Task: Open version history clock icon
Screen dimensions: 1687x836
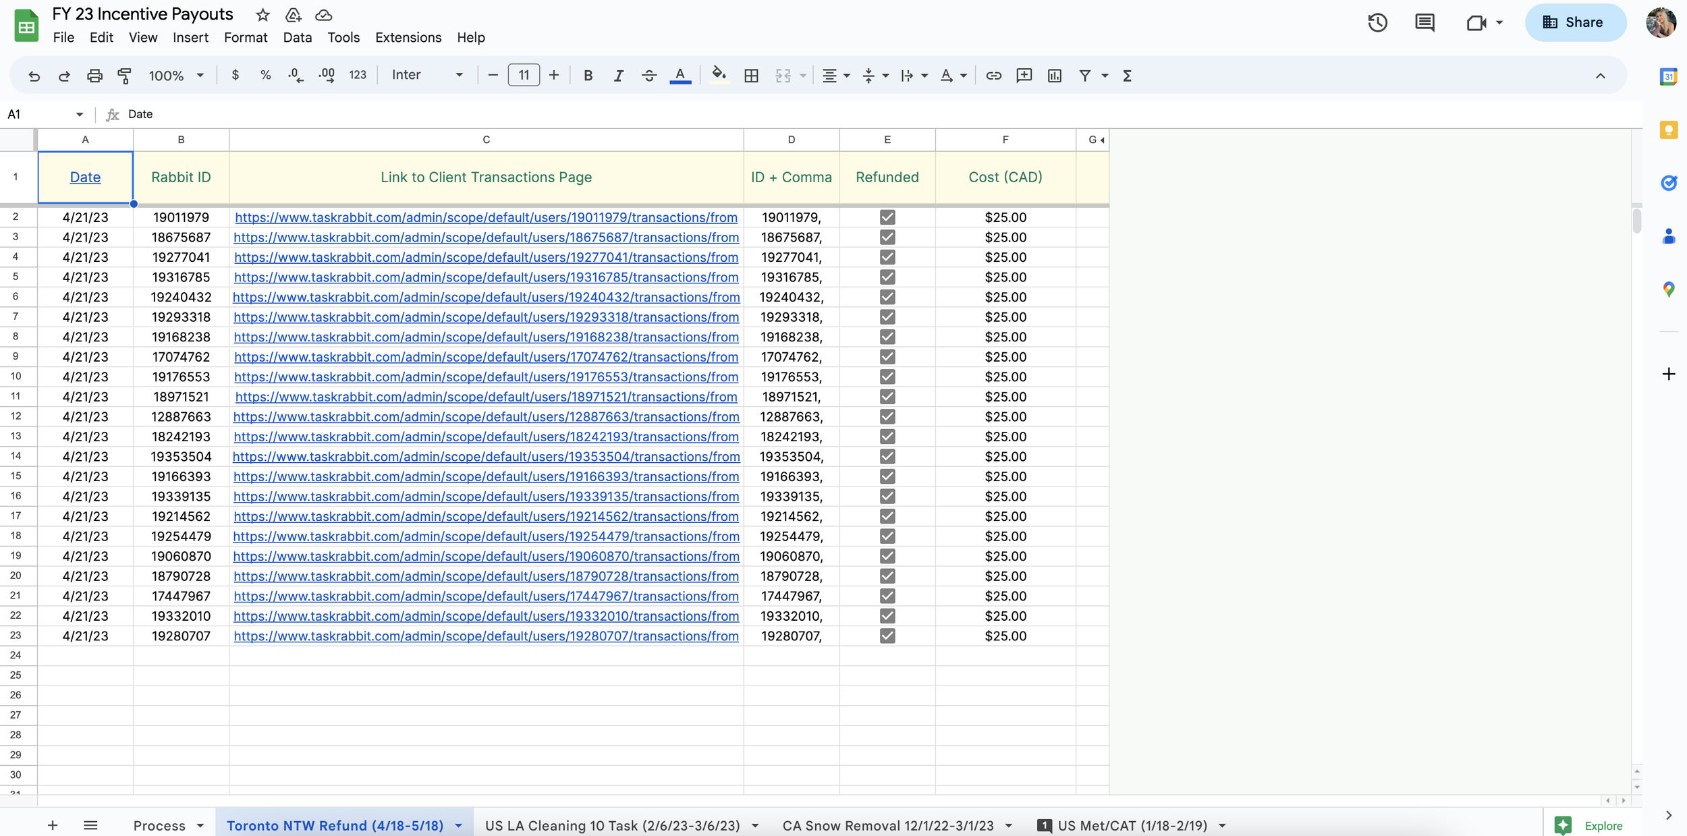Action: [1377, 22]
